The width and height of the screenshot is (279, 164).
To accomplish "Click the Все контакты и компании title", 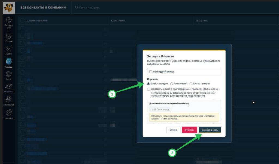I will 43,8.
